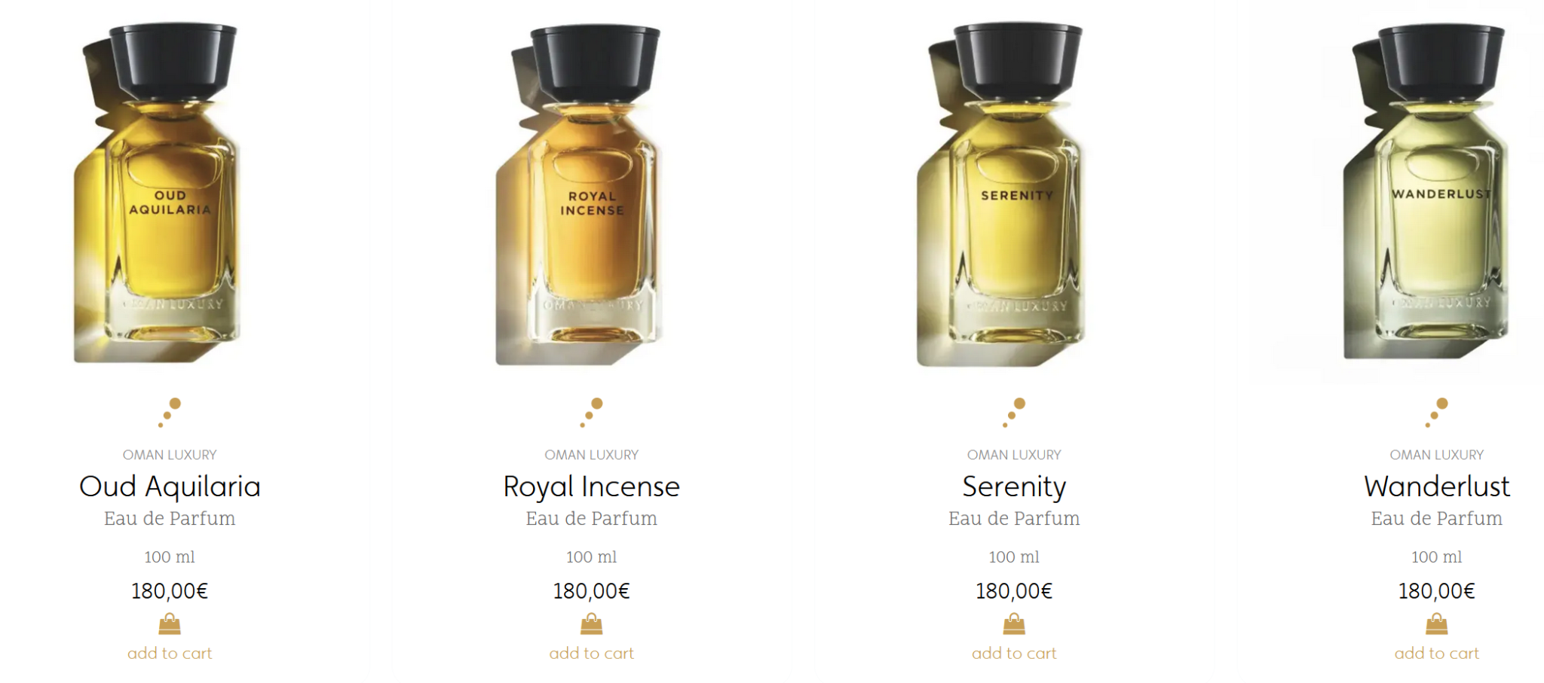This screenshot has height=683, width=1544.
Task: View the Serenity perfume bottle photo
Action: 1000,194
